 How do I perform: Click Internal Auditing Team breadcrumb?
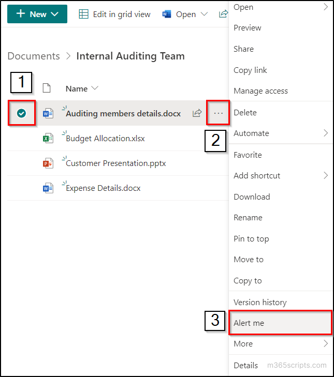[130, 56]
